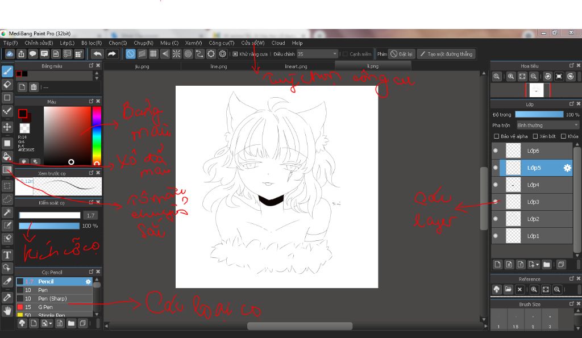Screen dimensions: 582x338
Task: Enable the radial snap guide
Action: [176, 54]
